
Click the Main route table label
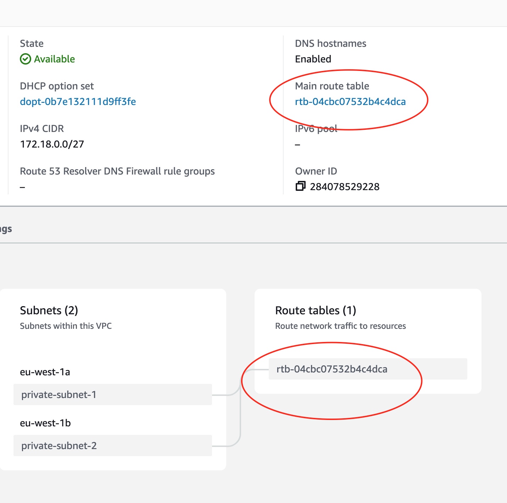[x=332, y=86]
